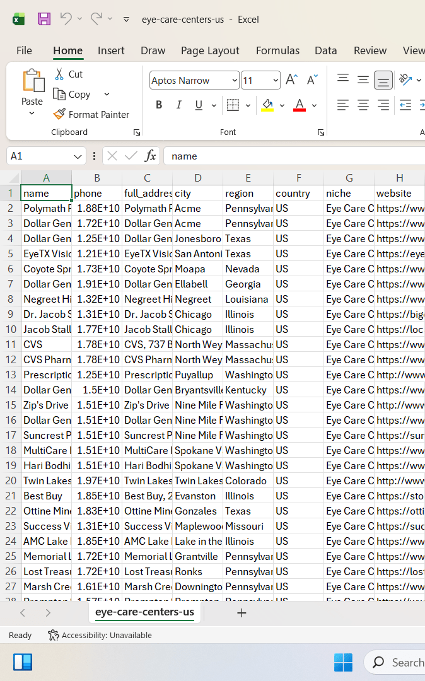Expand the Copy options arrow
The image size is (425, 681).
coord(107,94)
